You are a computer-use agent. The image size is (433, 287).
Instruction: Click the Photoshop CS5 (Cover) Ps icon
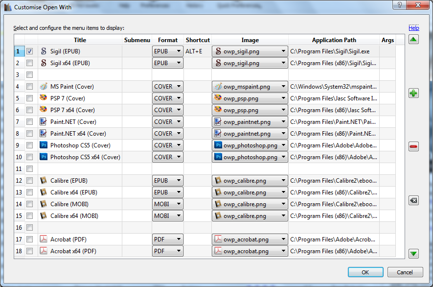tap(44, 145)
